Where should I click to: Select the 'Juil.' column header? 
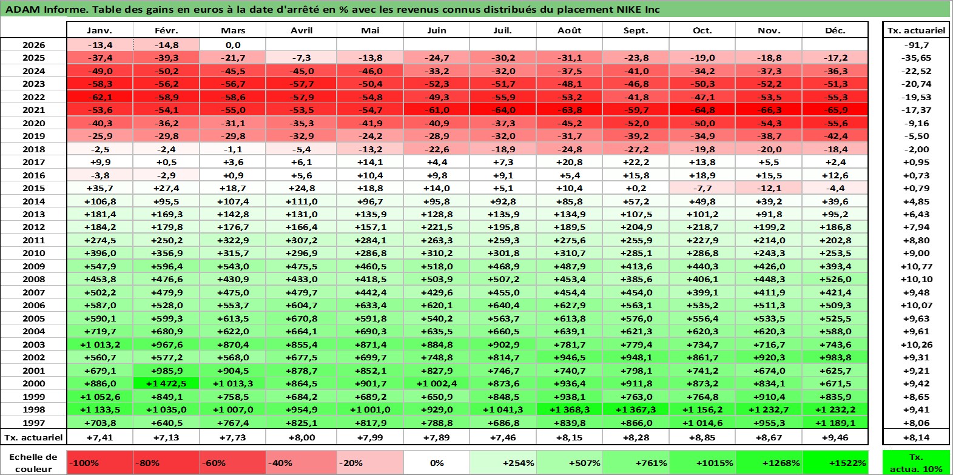coord(503,30)
